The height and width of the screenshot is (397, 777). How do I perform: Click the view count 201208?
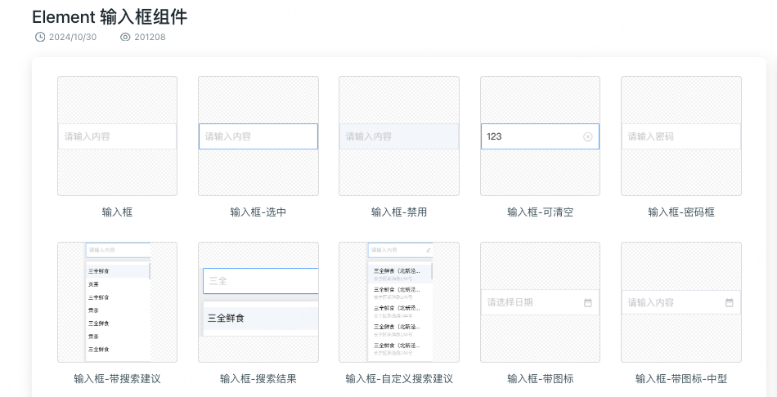(150, 37)
